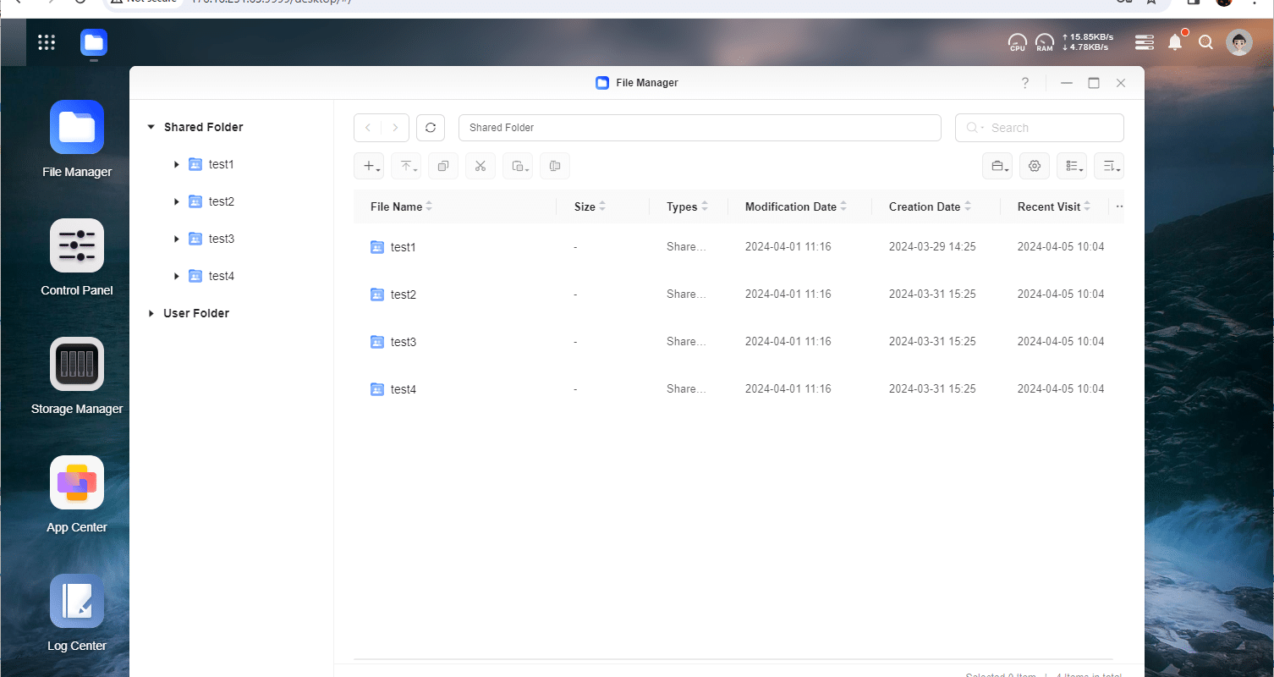Click the desktop global search magnifier
Image resolution: width=1274 pixels, height=677 pixels.
click(x=1206, y=42)
